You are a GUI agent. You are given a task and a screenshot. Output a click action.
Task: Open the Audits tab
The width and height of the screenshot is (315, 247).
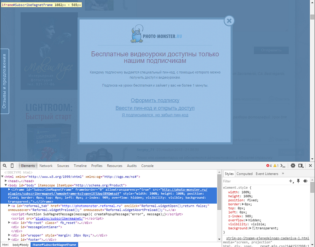pyautogui.click(x=132, y=166)
